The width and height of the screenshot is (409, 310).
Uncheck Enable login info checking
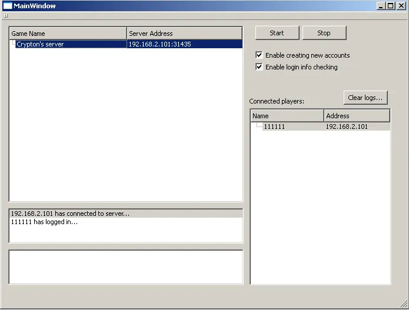coord(260,67)
